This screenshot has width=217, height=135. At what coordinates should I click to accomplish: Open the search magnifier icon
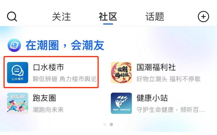(x=12, y=17)
